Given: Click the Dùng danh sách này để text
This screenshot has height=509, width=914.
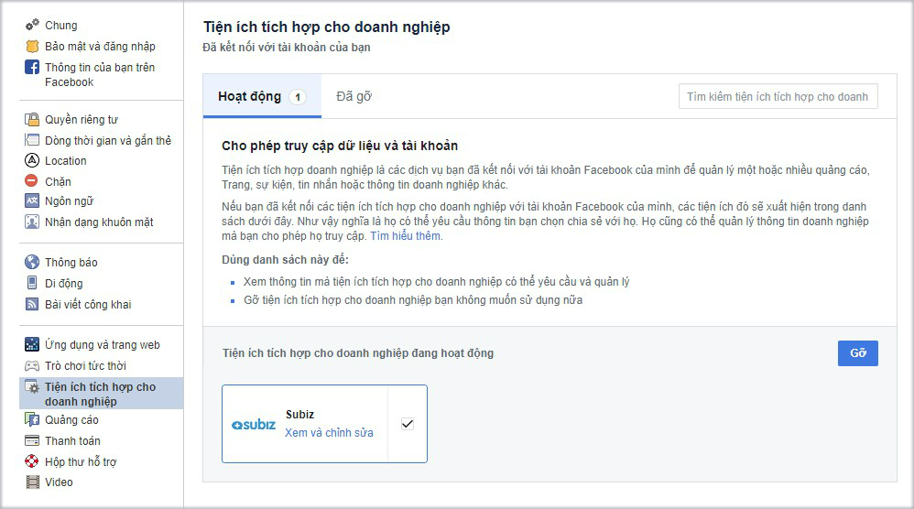Looking at the screenshot, I should (285, 260).
